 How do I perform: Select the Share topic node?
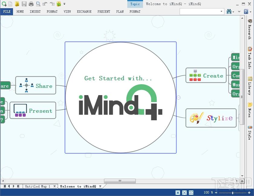click(36, 85)
